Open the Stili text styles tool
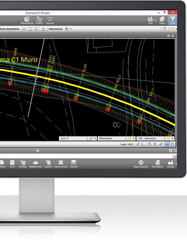 click(x=150, y=21)
